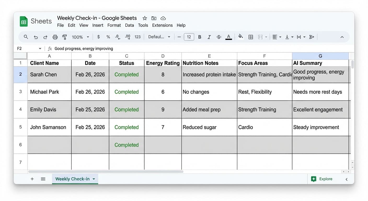
Task: Open the Search icon in the toolbar
Action: pyautogui.click(x=26, y=37)
